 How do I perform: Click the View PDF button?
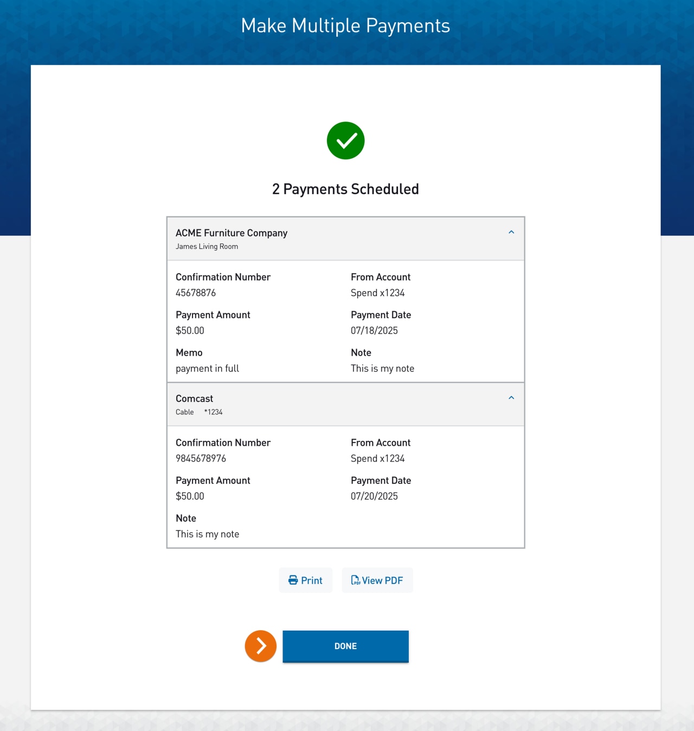[x=377, y=580]
